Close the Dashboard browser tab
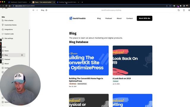The width and height of the screenshot is (190, 107). (30, 2)
